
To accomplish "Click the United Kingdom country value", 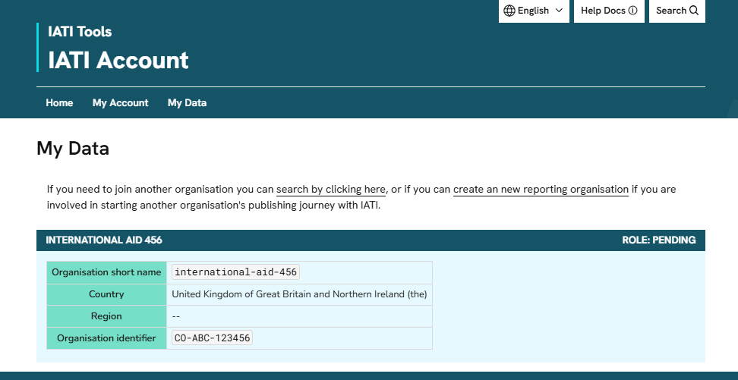I will [300, 294].
